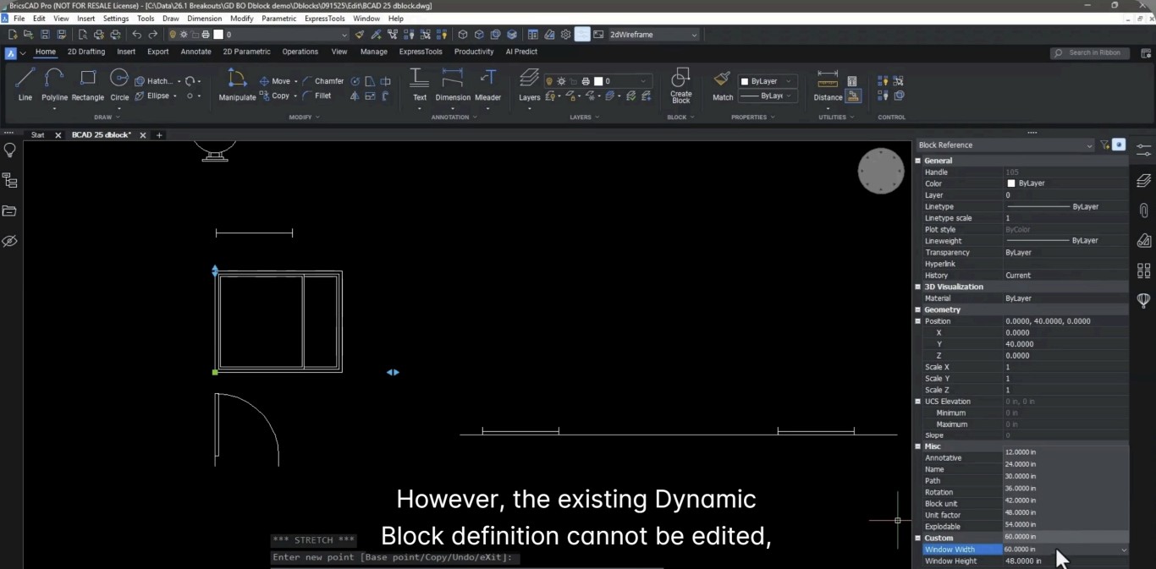Toggle the properties filter in Block Reference panel

pos(1105,145)
